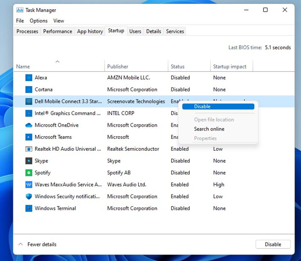Select Realtek HD Audio Universal entry
301x261 pixels.
click(x=68, y=149)
